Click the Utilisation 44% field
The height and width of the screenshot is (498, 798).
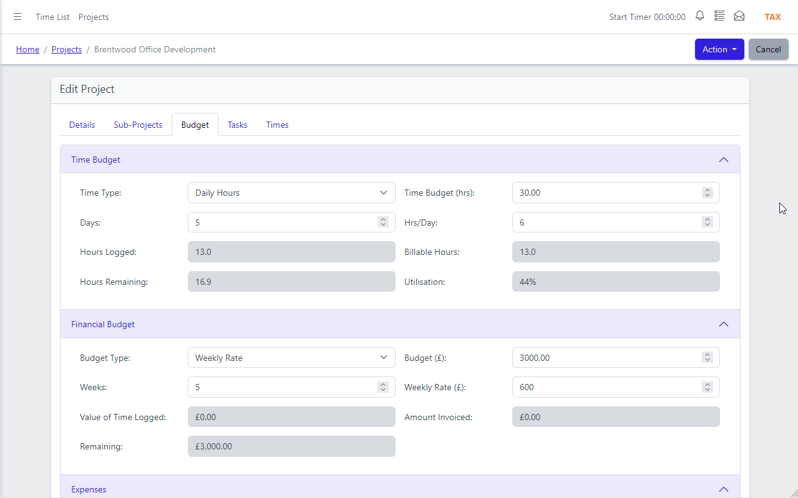coord(616,282)
